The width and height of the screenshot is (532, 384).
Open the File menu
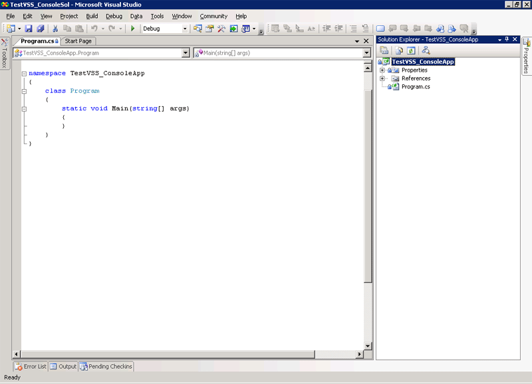(x=11, y=16)
